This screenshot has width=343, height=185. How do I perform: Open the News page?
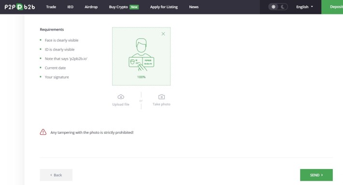194,7
